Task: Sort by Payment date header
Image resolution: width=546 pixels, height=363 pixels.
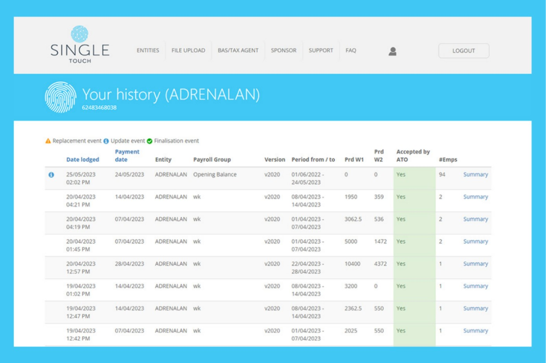Action: click(x=127, y=156)
